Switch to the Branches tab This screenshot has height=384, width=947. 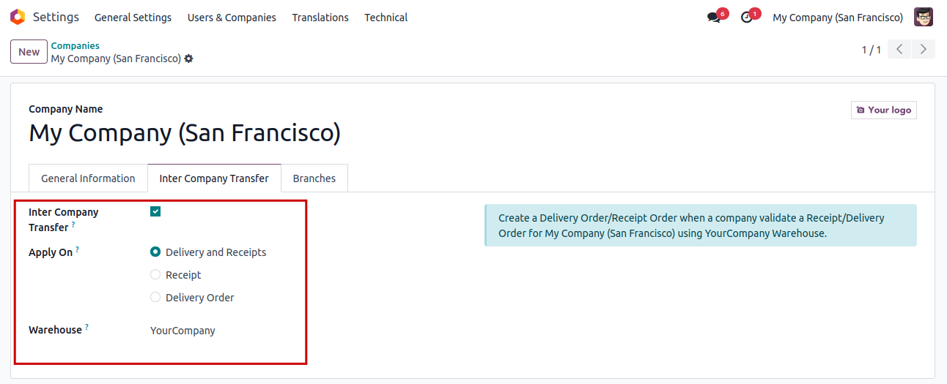[314, 178]
